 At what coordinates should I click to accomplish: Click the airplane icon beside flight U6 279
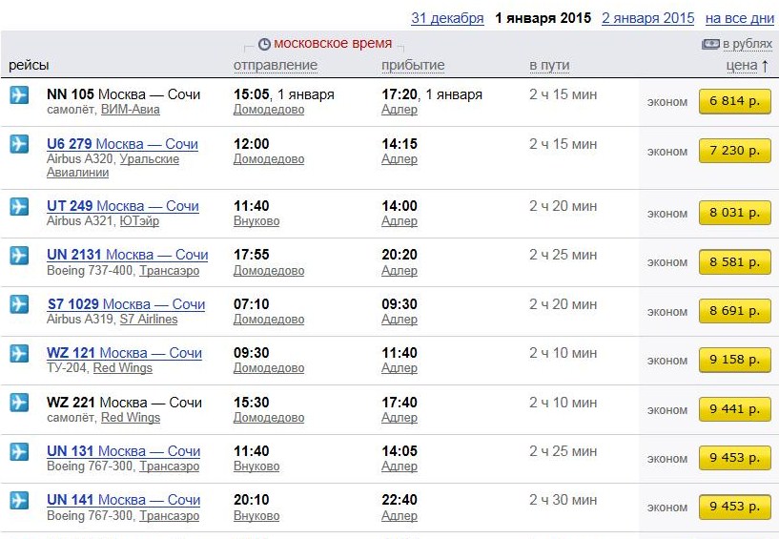(19, 144)
